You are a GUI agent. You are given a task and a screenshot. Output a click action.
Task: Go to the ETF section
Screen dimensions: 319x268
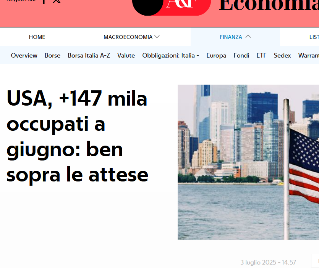pyautogui.click(x=261, y=55)
